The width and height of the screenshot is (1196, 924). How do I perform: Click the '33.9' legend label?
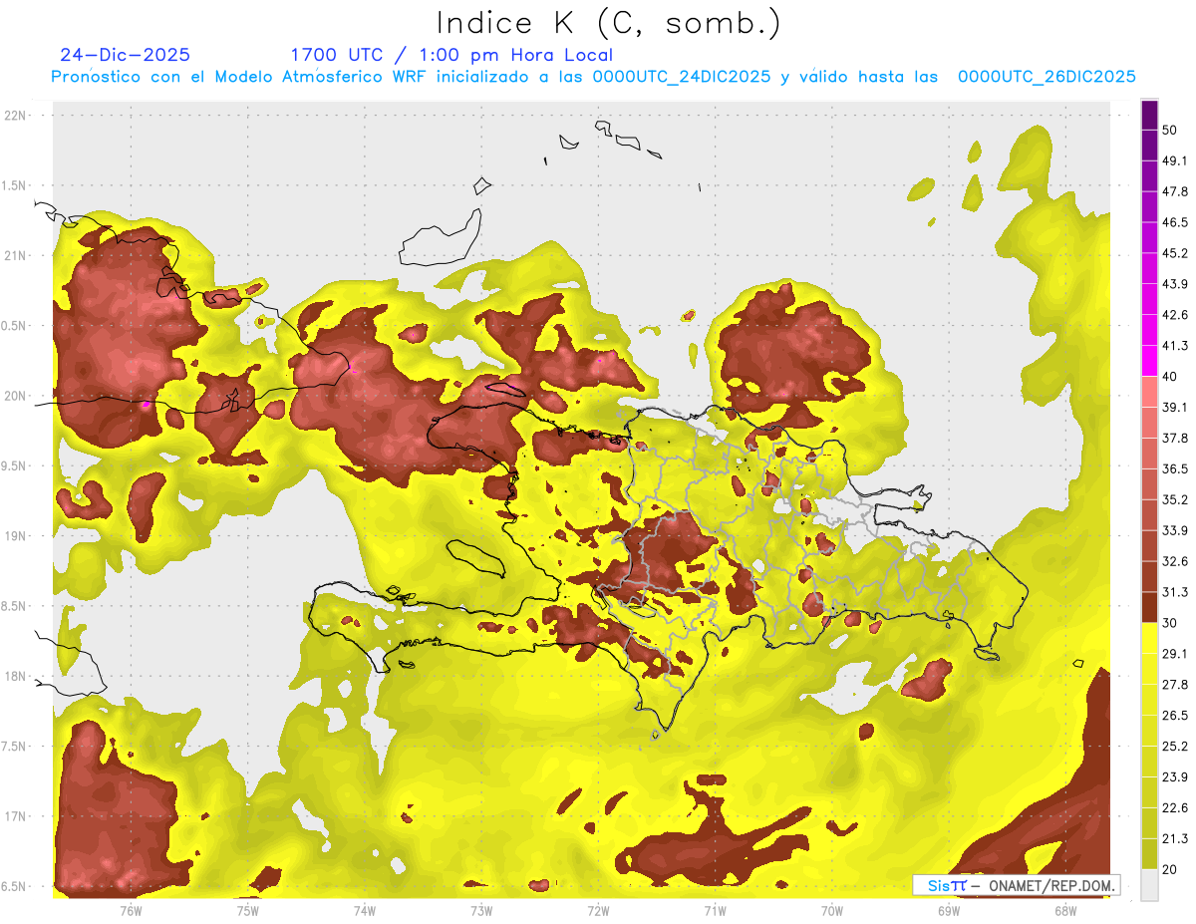[1175, 530]
